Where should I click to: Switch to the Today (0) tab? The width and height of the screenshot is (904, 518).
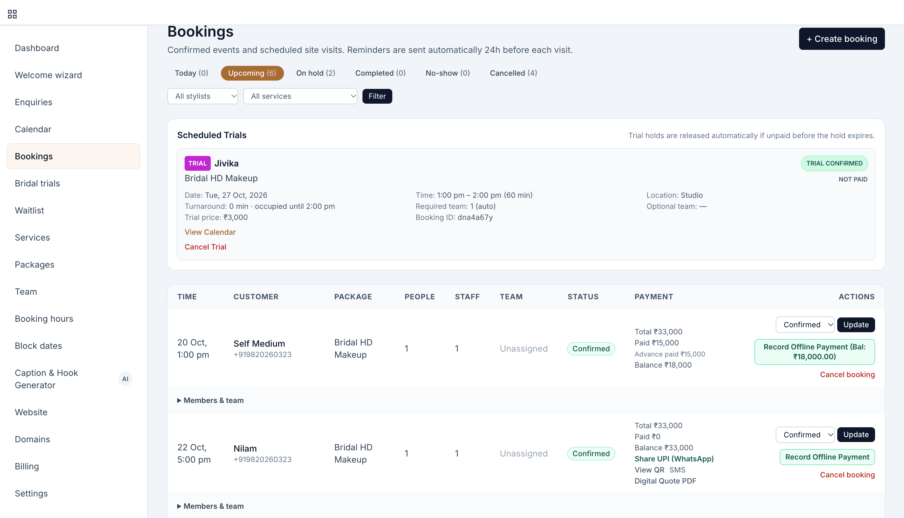coord(191,73)
